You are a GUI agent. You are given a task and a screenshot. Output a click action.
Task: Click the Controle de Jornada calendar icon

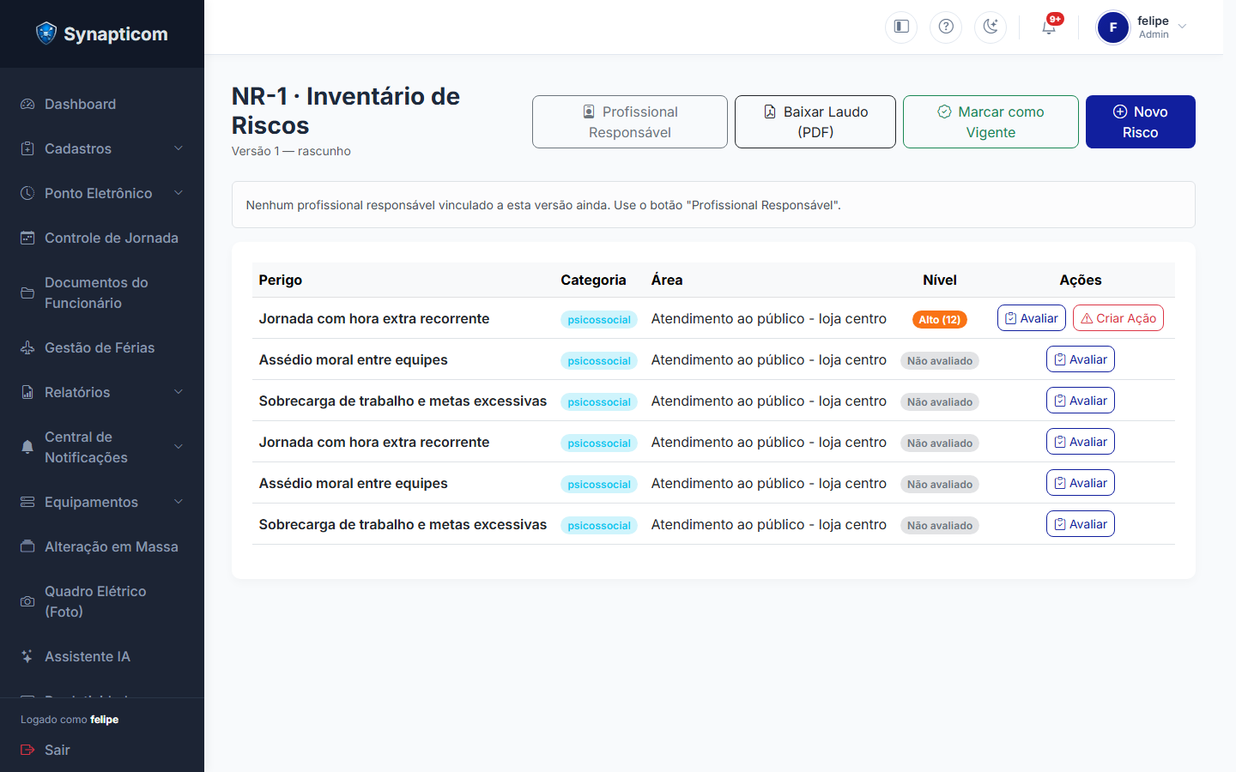(27, 238)
